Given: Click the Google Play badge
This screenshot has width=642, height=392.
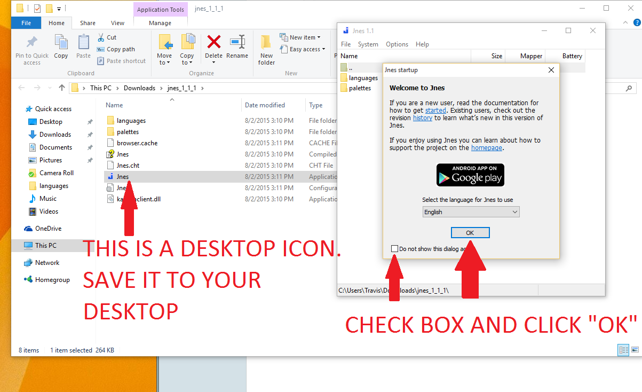Looking at the screenshot, I should [x=470, y=175].
